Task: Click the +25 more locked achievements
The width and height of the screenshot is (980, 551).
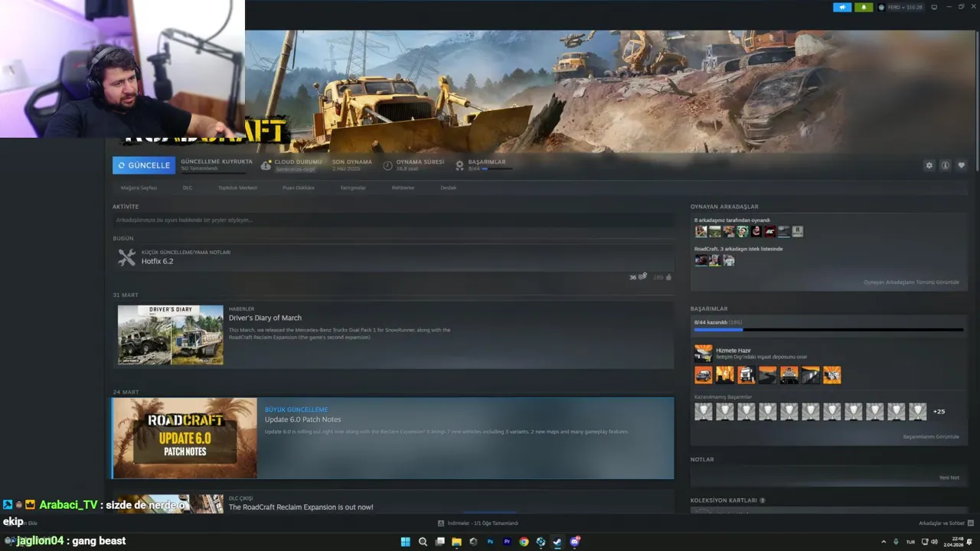Action: 939,412
